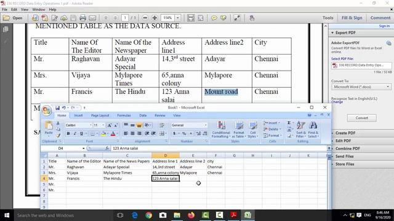Open the Help menu in Adobe Reader
394x221 pixels.
(52, 10)
